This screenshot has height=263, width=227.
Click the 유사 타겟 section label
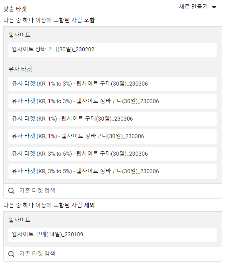pos(20,69)
